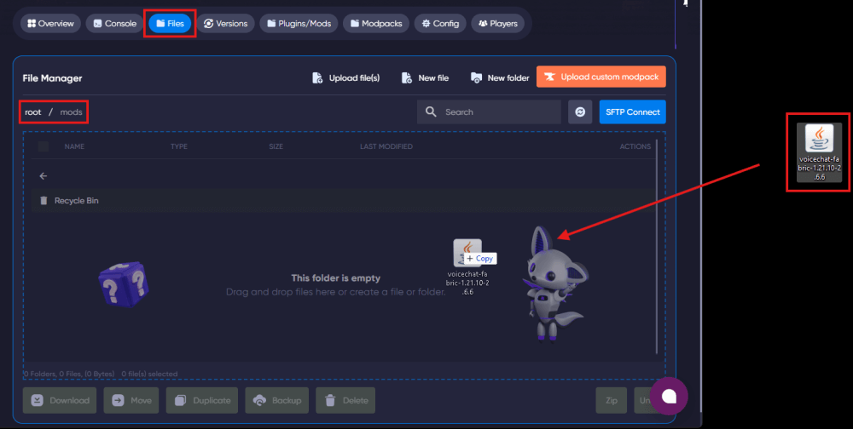853x429 pixels.
Task: Switch to the Overview tab
Action: (x=50, y=24)
